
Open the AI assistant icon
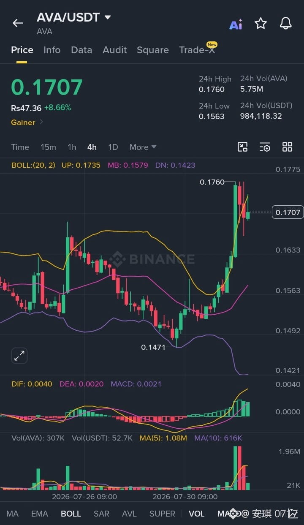coord(236,24)
